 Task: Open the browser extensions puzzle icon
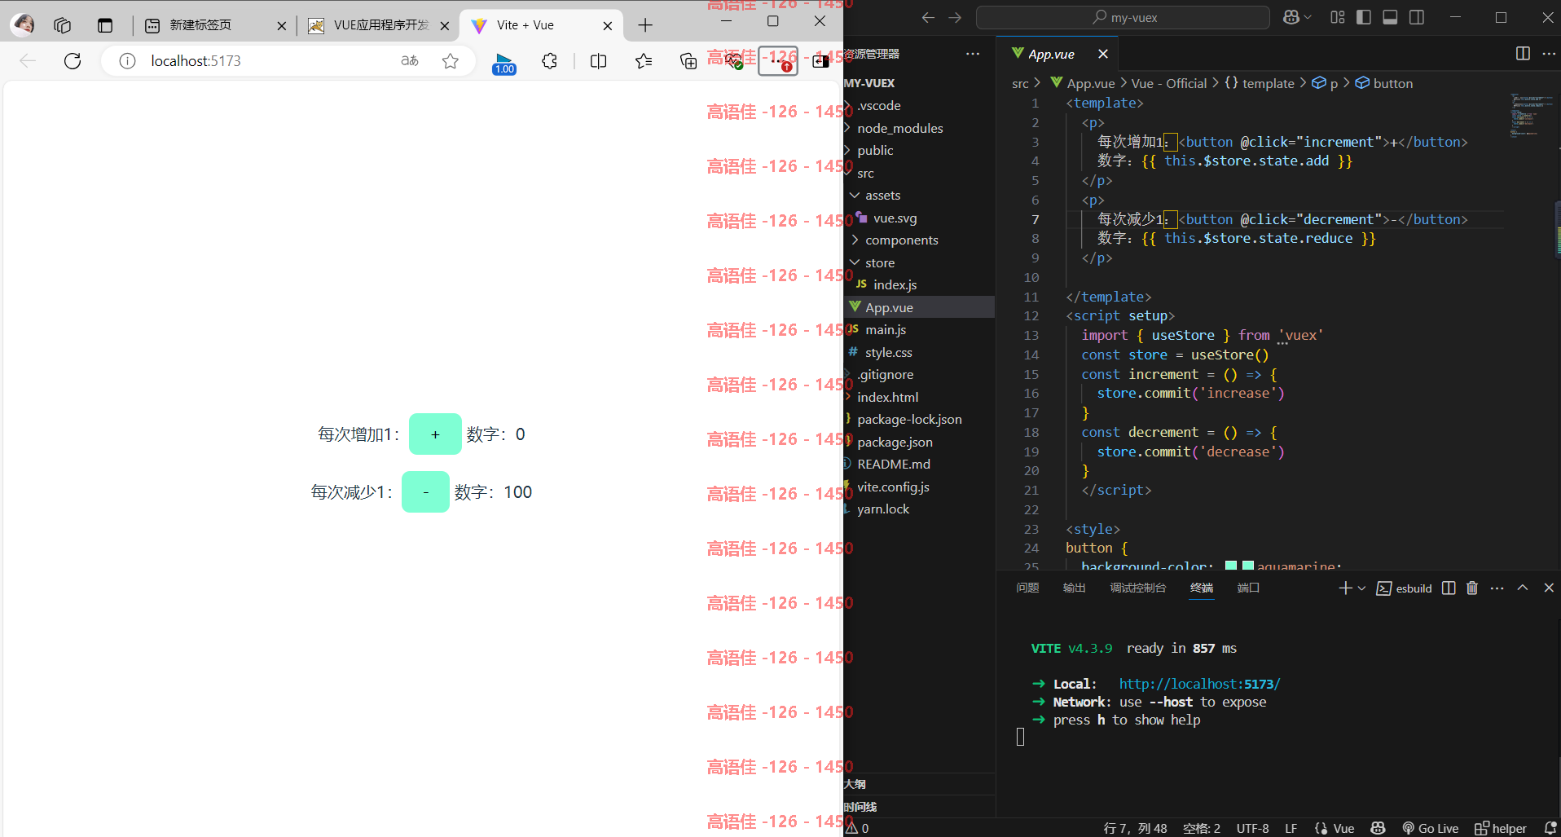(550, 61)
